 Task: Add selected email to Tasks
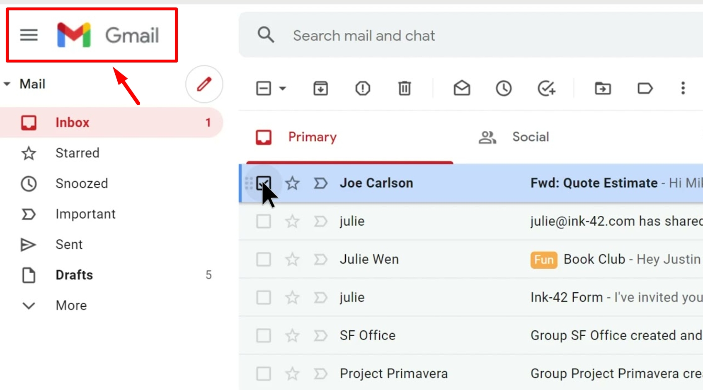coord(546,88)
